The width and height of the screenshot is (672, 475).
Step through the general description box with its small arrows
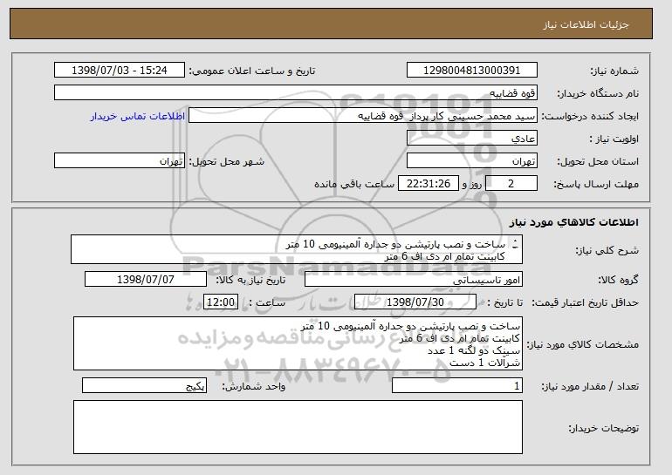[515, 244]
